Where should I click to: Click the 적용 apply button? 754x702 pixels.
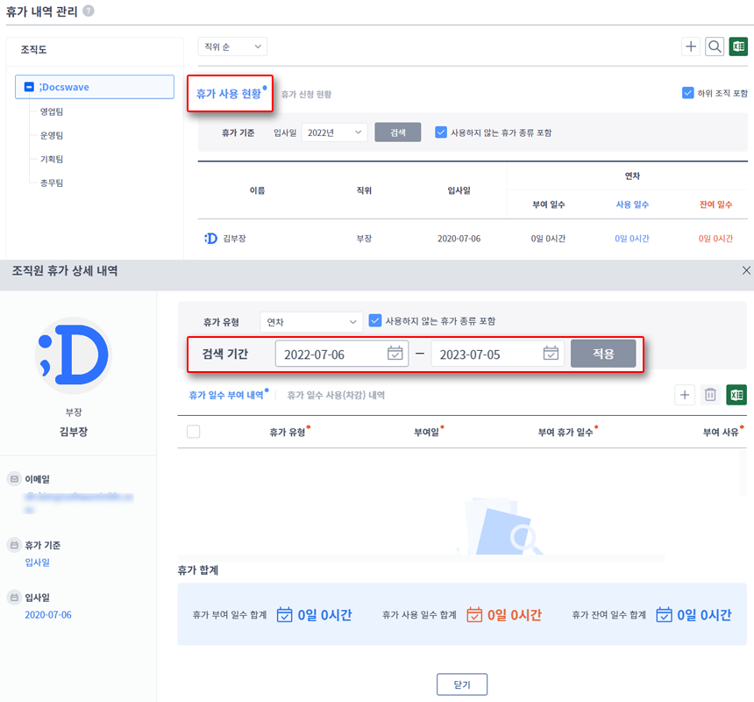click(x=603, y=354)
